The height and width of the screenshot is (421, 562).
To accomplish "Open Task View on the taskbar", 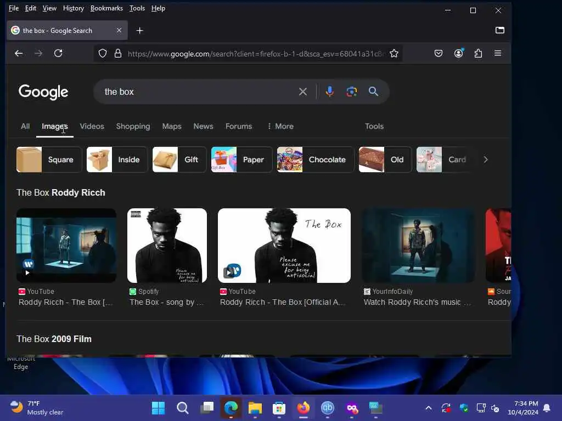I will click(x=207, y=408).
